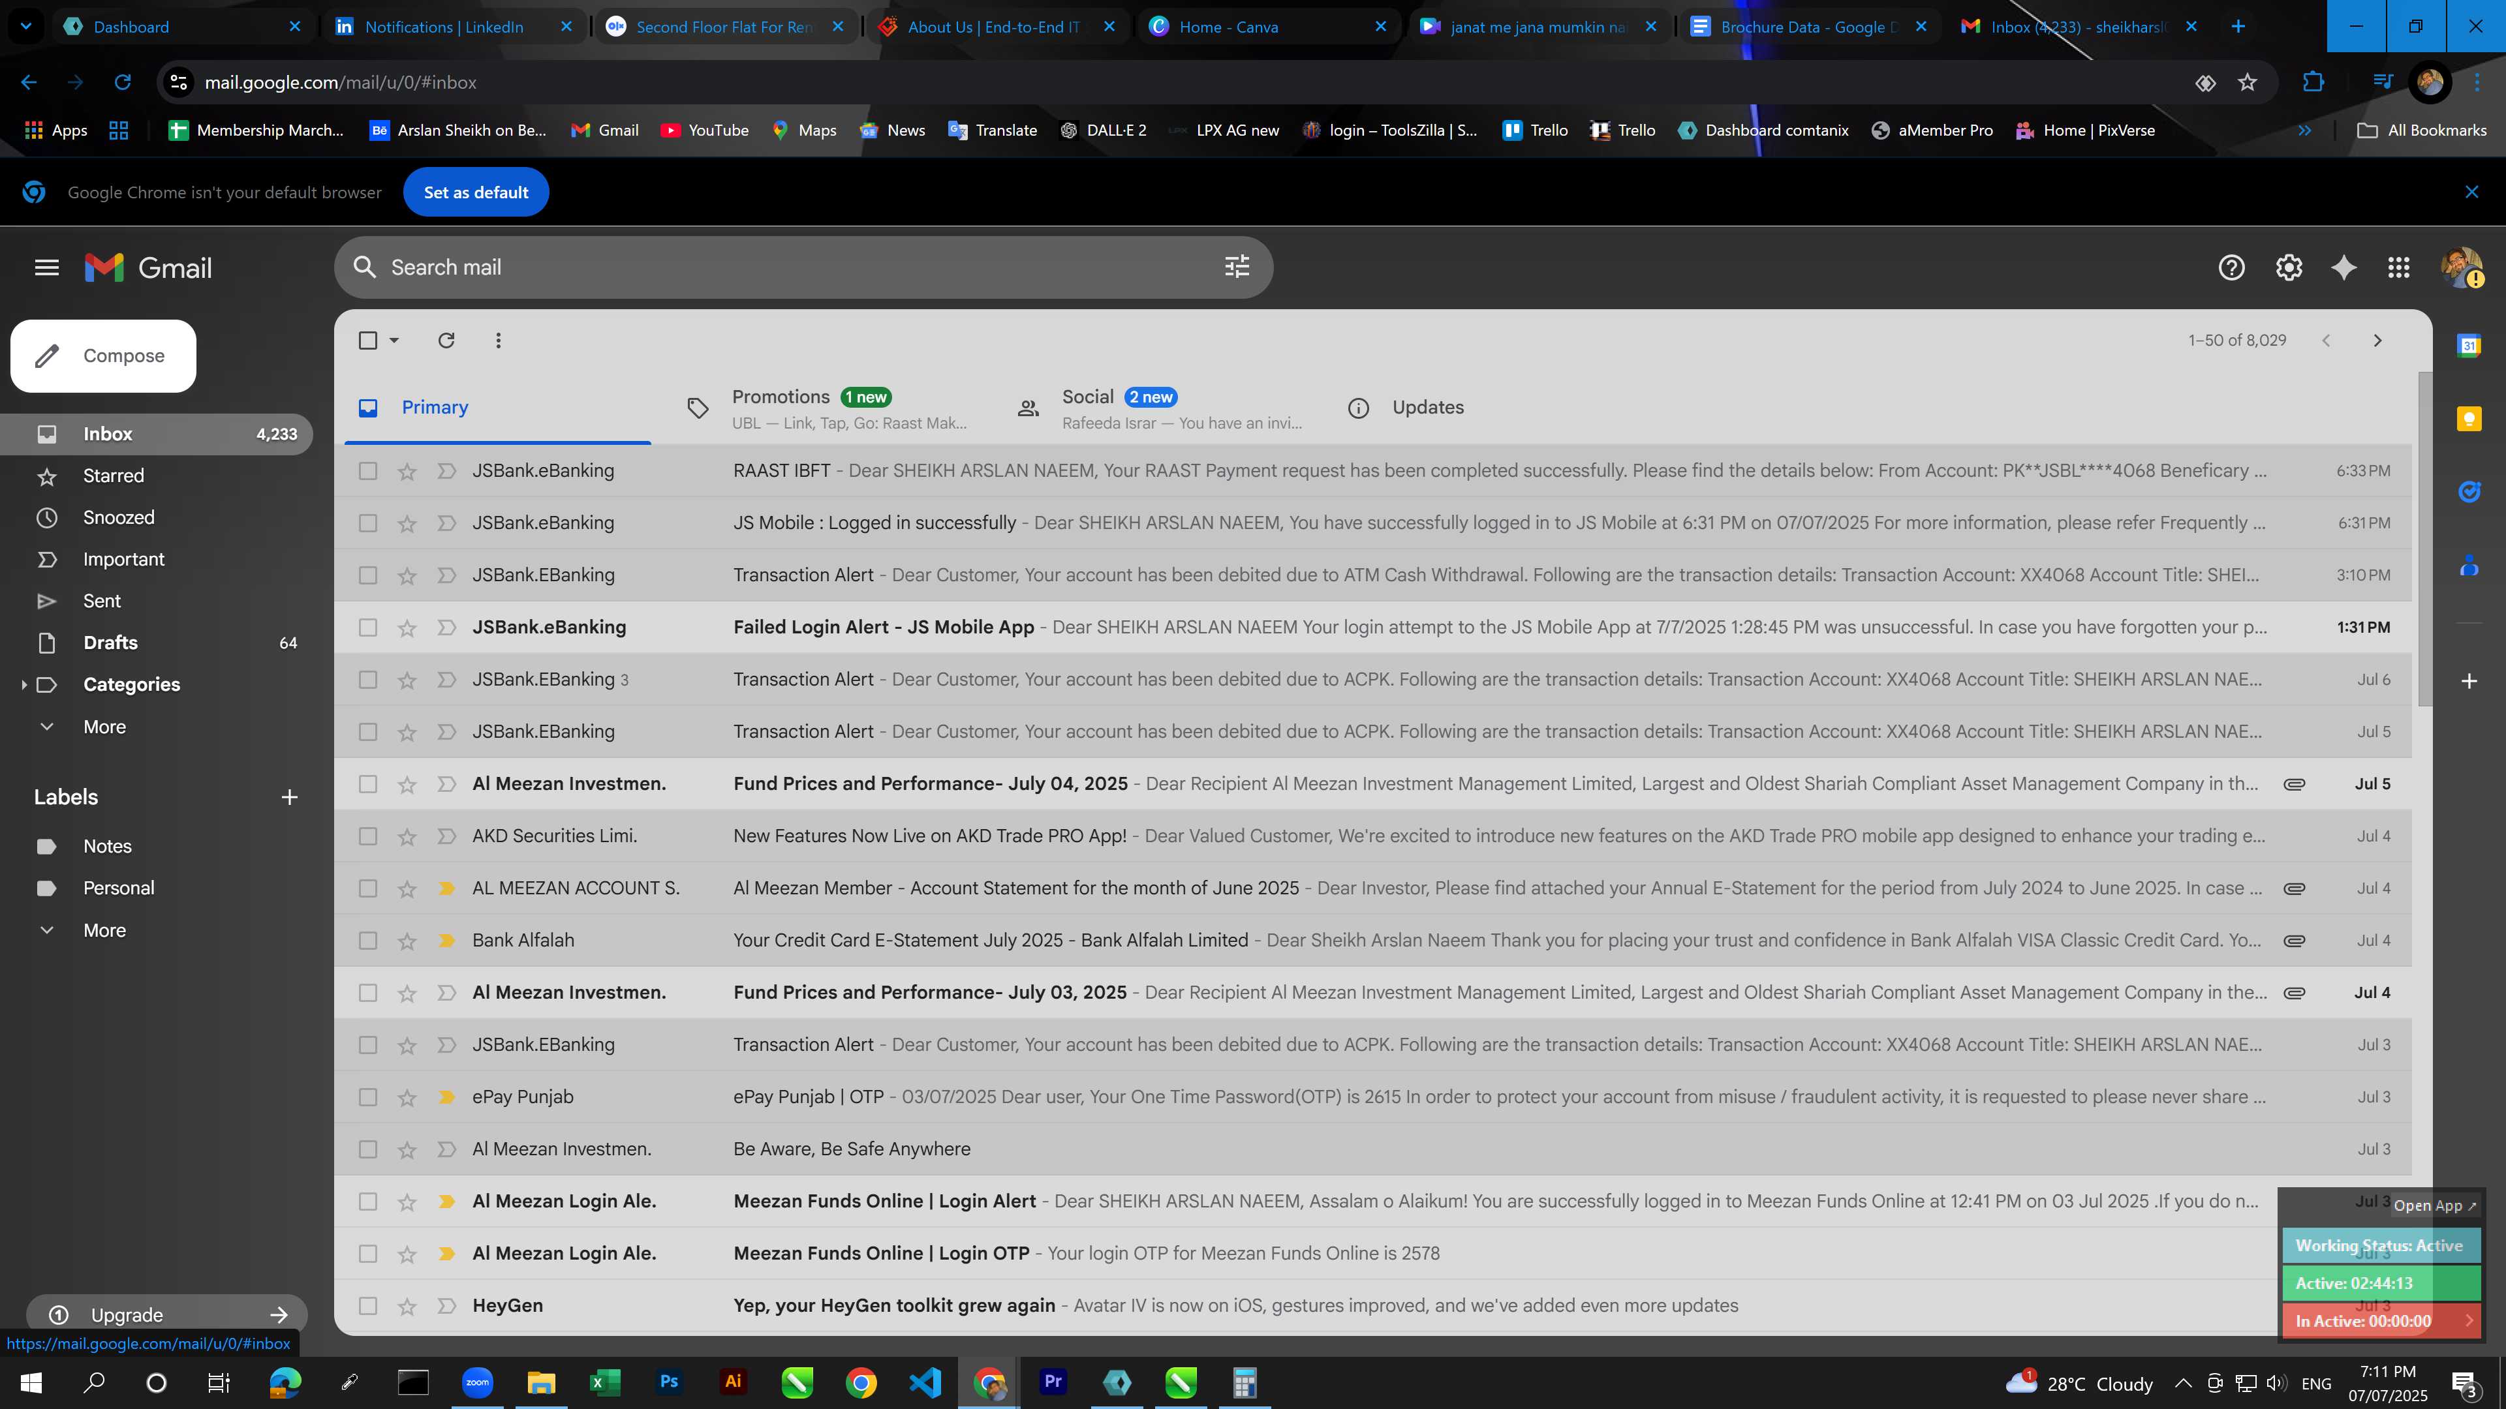
Task: Refresh the inbox mail list
Action: pyautogui.click(x=446, y=341)
